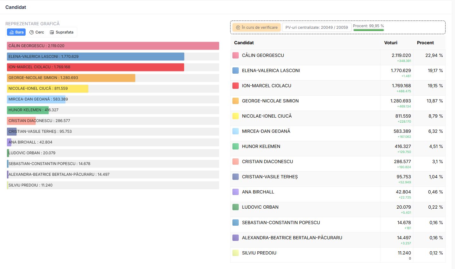Click the 'În curs de verificare' status badge
Viewport: 455px width, 269px height.
(256, 28)
